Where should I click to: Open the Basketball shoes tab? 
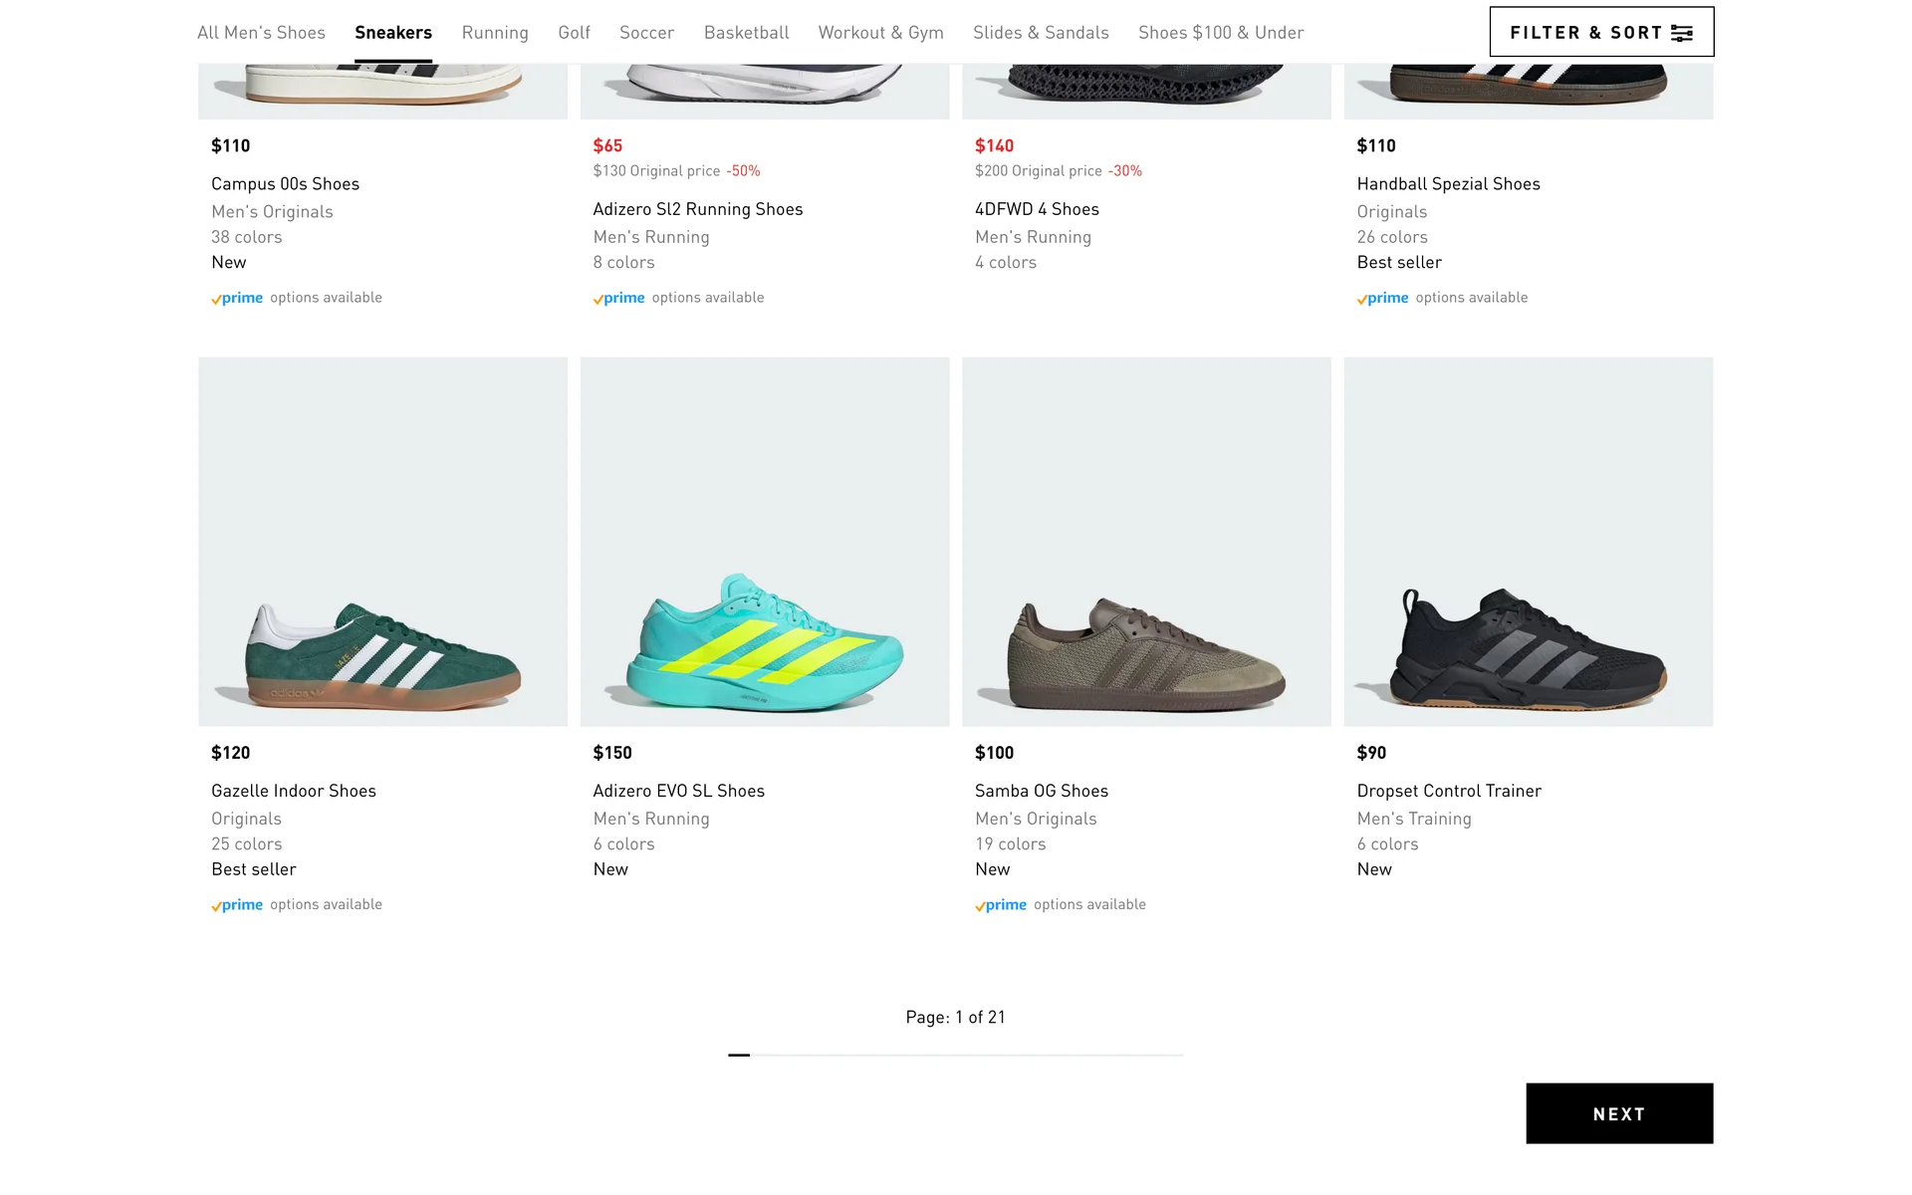746,32
